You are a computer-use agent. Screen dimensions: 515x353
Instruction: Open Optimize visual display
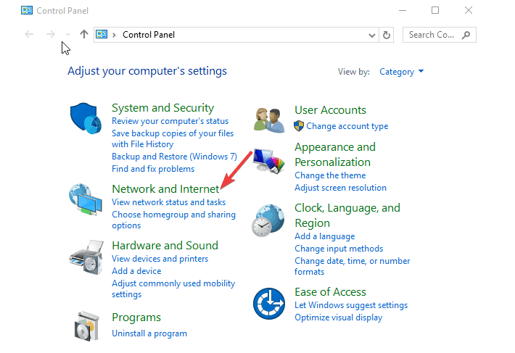(x=339, y=317)
